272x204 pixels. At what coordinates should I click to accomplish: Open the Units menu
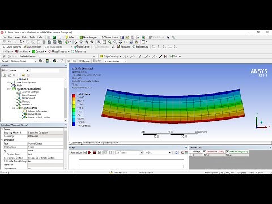(x=25, y=37)
